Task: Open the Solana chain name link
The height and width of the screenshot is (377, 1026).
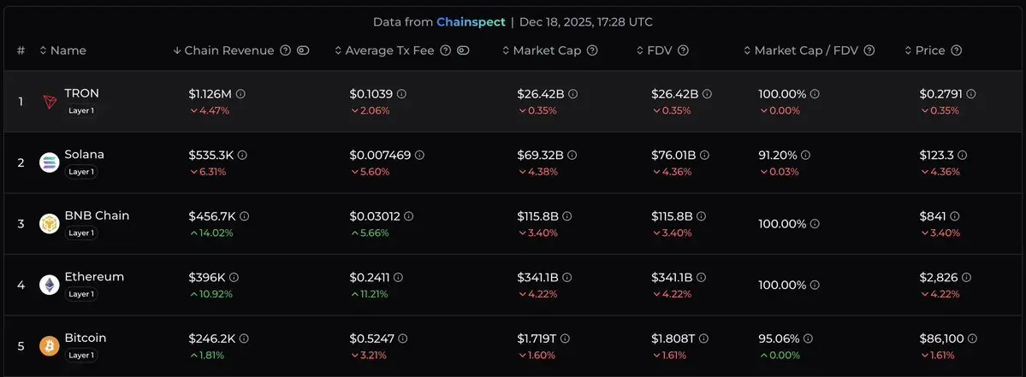Action: tap(84, 155)
